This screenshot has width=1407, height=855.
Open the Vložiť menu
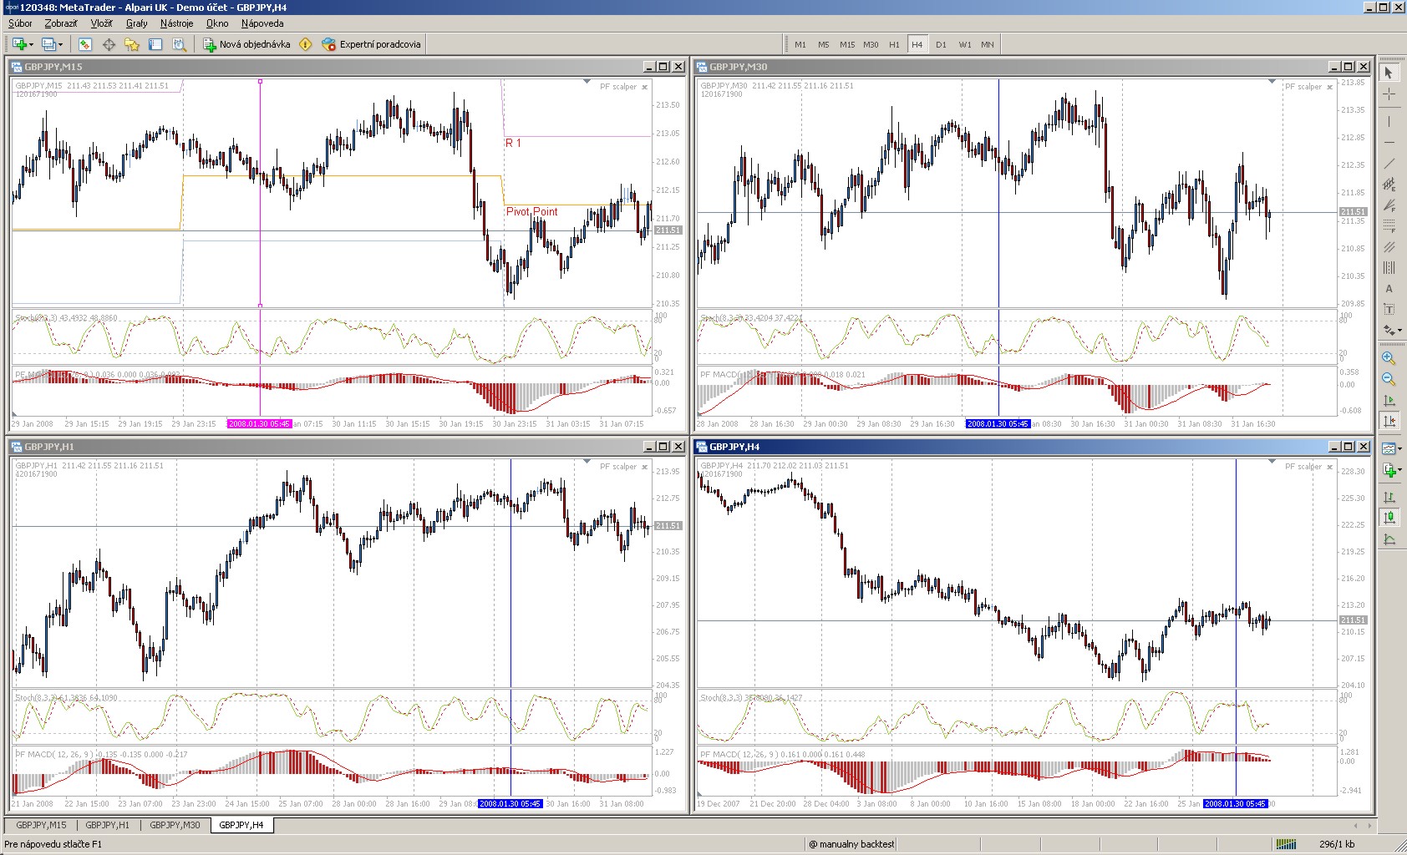tap(101, 23)
